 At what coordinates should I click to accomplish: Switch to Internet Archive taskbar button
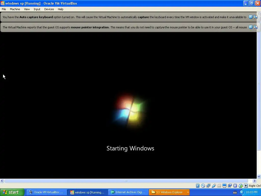tap(128, 192)
